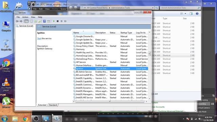Pause recording button in OBS window
Image resolution: width=217 pixels, height=122 pixels.
point(213,104)
